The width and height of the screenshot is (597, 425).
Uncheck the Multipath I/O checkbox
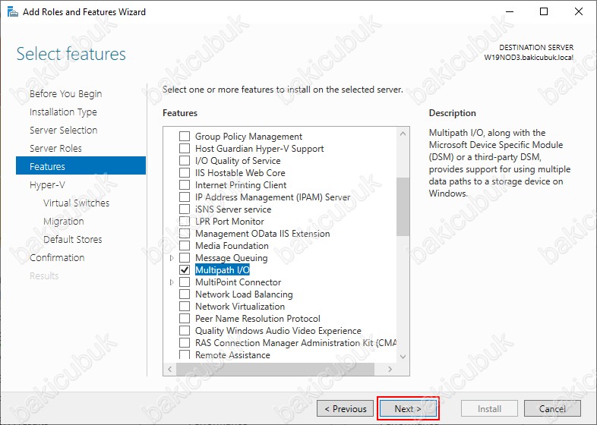(185, 269)
